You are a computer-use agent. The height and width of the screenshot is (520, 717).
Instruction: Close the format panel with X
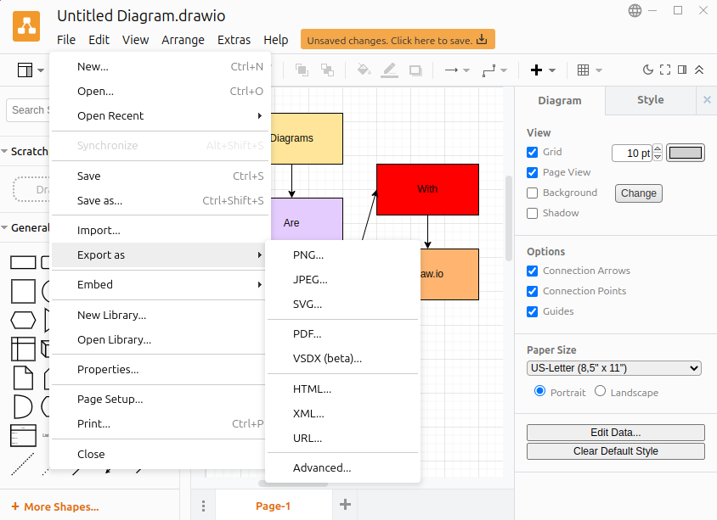click(707, 100)
